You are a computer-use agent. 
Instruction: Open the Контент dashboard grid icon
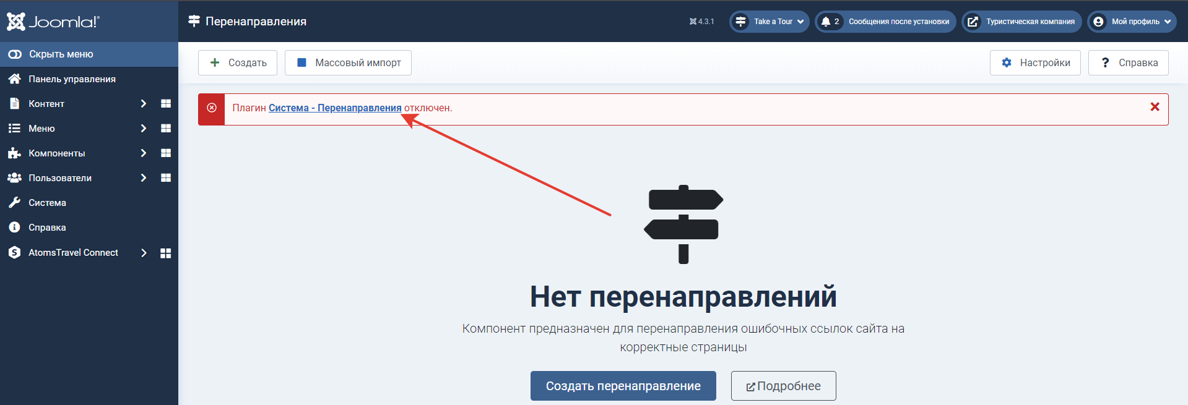166,104
